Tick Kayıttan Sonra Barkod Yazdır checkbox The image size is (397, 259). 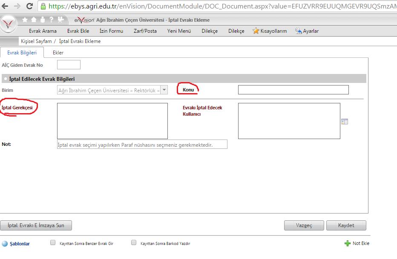[x=134, y=243]
